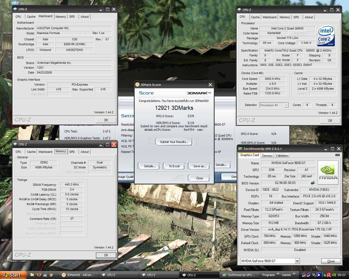The image size is (349, 279).
Task: Click the disconnected network tray icon
Action: click(x=304, y=275)
